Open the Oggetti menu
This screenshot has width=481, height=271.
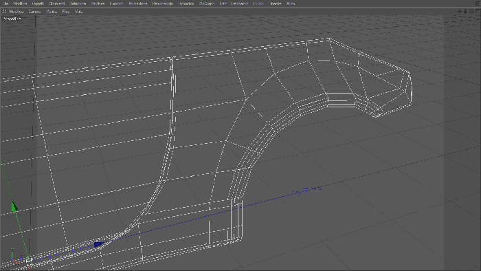pyautogui.click(x=38, y=3)
